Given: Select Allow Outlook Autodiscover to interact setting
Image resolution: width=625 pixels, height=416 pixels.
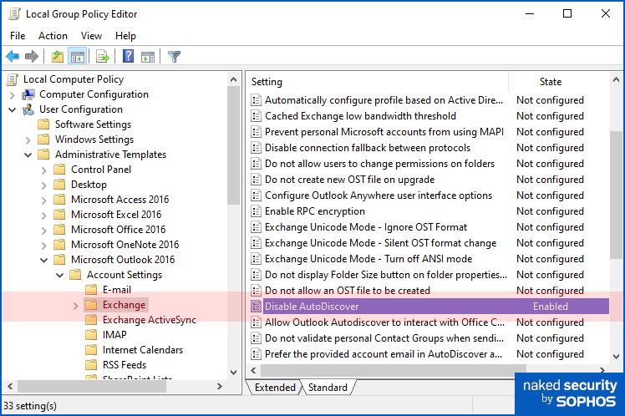Looking at the screenshot, I should tap(384, 322).
